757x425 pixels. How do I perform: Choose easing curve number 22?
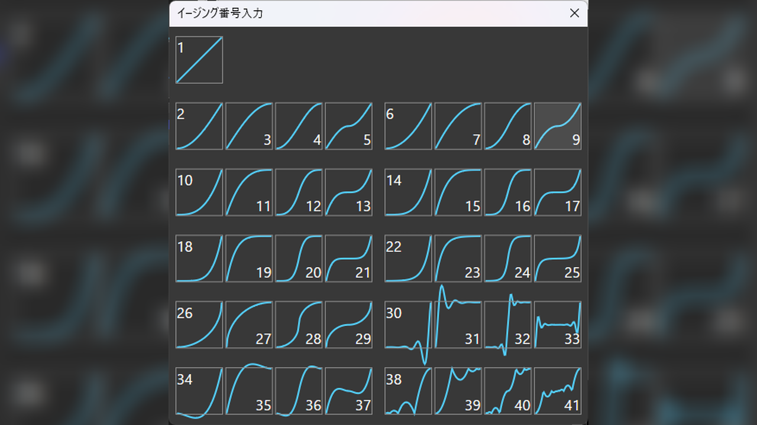[x=409, y=258]
